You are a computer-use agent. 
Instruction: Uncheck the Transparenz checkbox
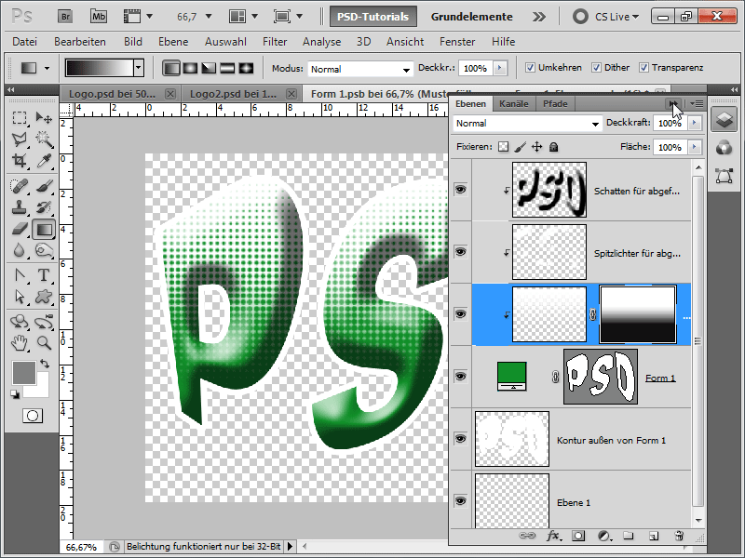pyautogui.click(x=643, y=68)
